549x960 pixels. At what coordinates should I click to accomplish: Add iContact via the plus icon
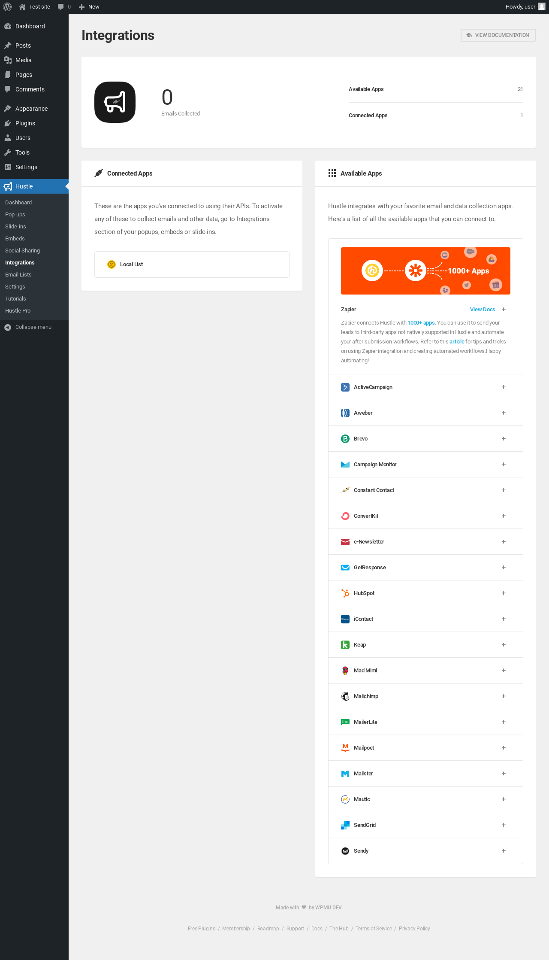coord(504,619)
